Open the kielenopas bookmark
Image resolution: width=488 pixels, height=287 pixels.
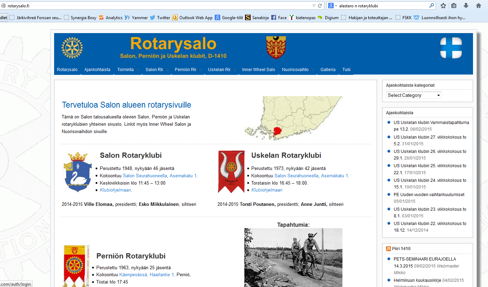point(302,17)
